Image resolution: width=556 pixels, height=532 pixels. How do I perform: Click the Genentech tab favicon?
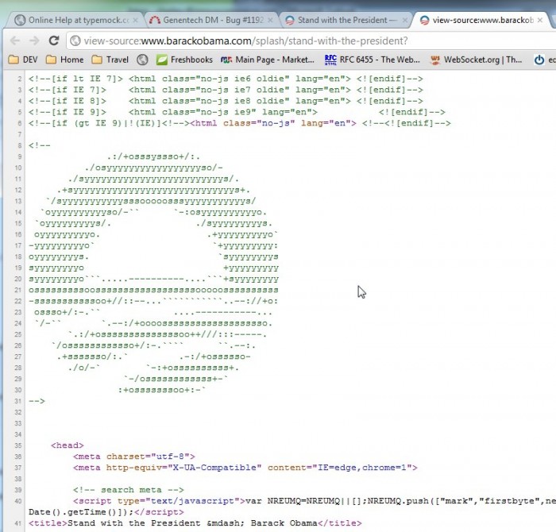coord(155,20)
